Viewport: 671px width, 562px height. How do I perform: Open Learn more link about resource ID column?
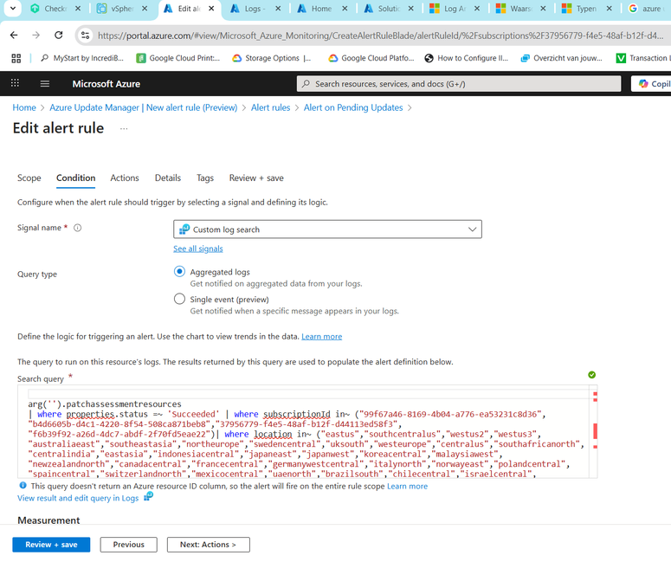[x=408, y=487]
